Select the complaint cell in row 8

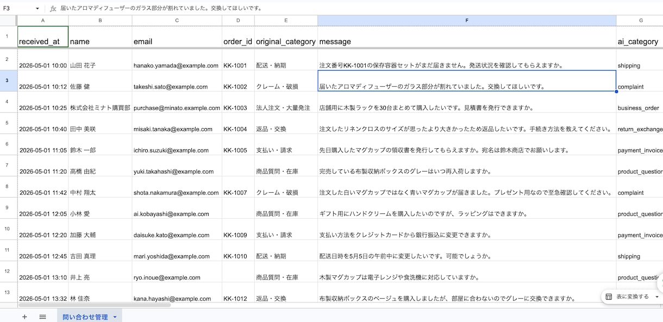pyautogui.click(x=640, y=187)
